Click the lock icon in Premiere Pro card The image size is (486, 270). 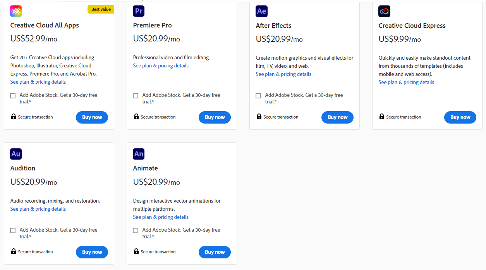point(136,117)
